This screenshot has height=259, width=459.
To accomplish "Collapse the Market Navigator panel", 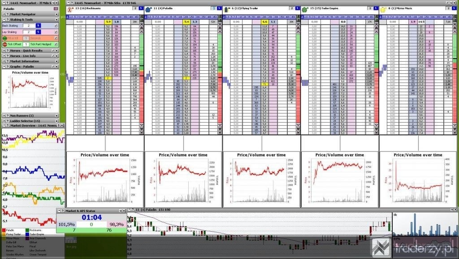I will [4, 14].
